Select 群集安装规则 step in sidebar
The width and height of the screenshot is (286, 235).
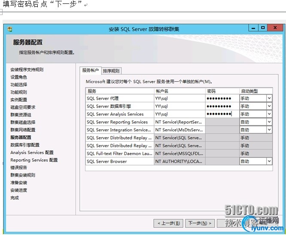[x=23, y=175]
